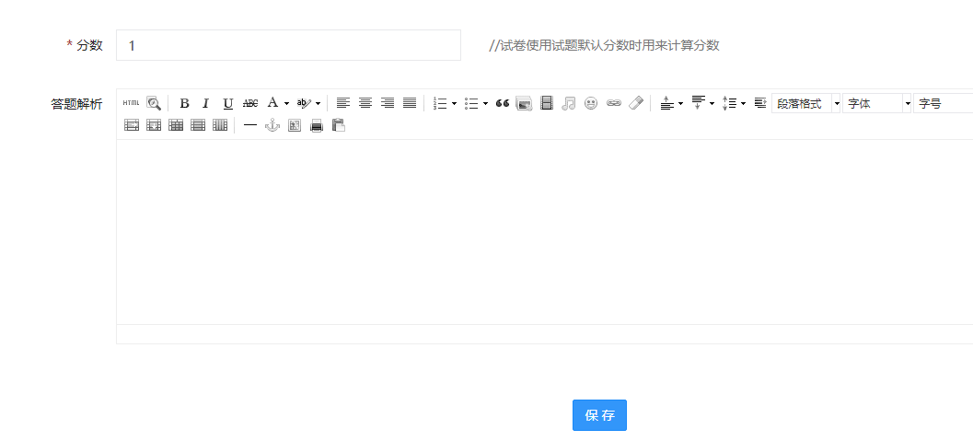Open the 段落格式 paragraph format dropdown

(806, 104)
